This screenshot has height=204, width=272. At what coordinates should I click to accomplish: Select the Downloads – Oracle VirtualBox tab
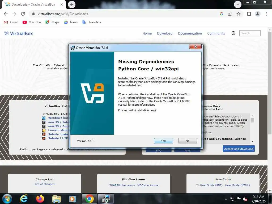(x=34, y=5)
